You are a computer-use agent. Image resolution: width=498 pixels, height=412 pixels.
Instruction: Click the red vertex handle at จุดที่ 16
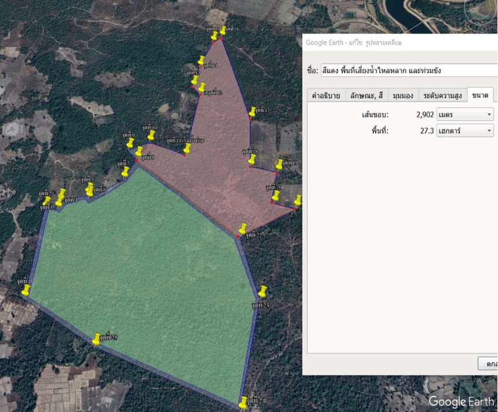[x=221, y=38]
